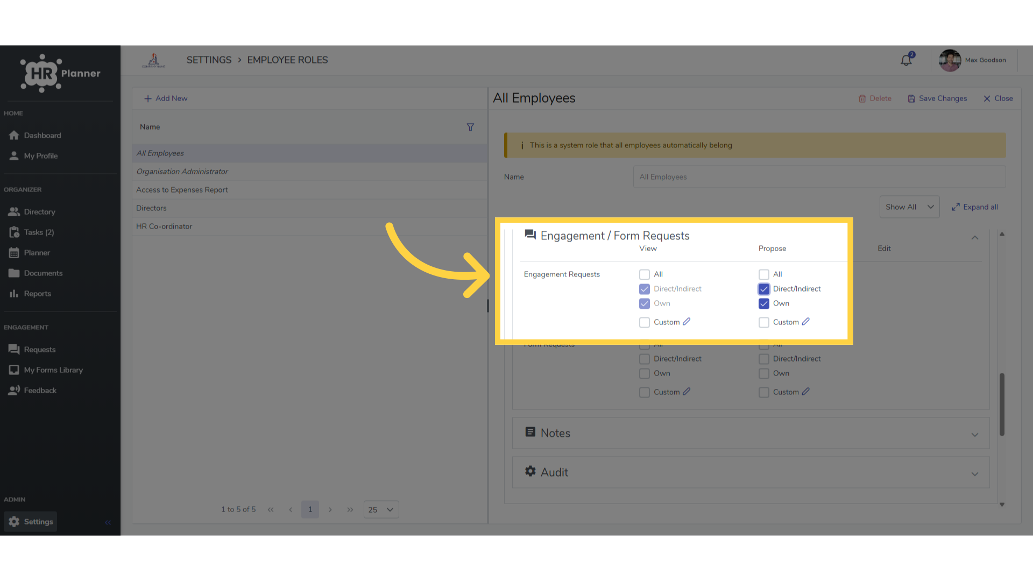
Task: Edit View Custom for Engagement Requests
Action: [687, 322]
